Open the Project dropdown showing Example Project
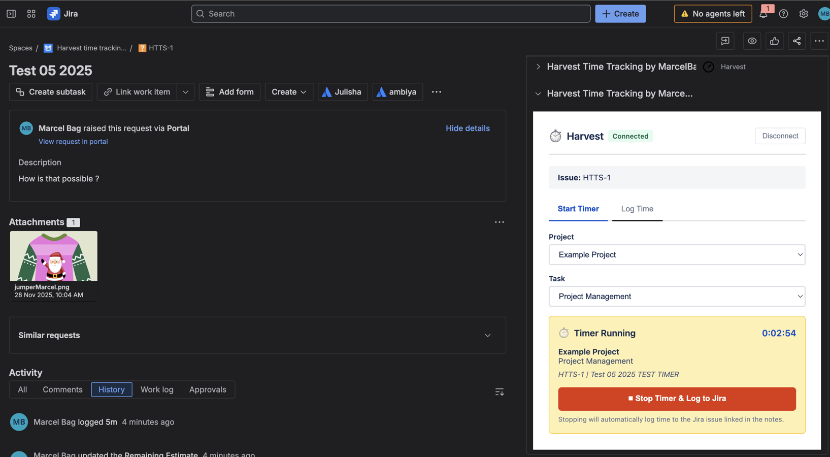Image resolution: width=830 pixels, height=457 pixels. 676,254
